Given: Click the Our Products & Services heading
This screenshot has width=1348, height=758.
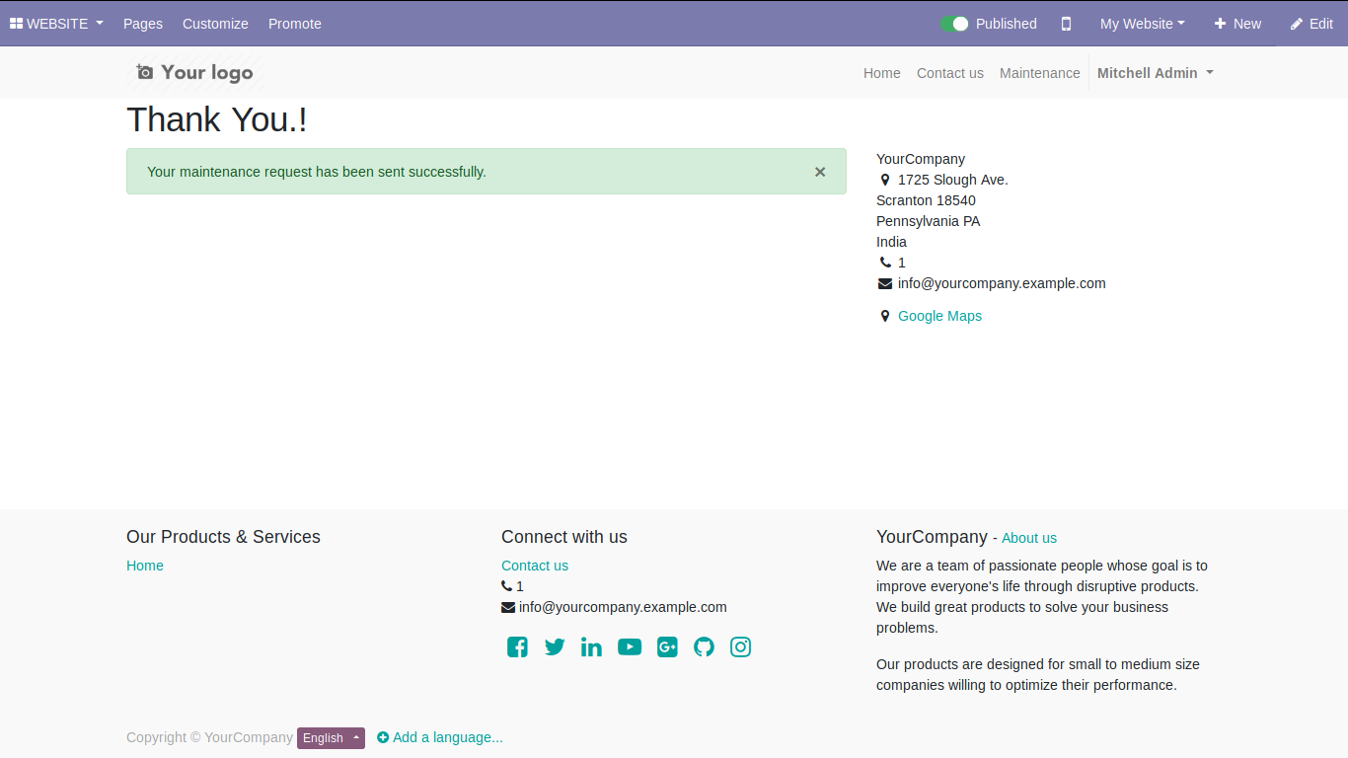Looking at the screenshot, I should coord(223,537).
